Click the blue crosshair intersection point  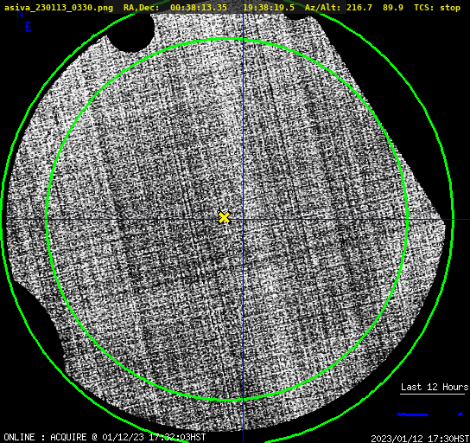(243, 220)
